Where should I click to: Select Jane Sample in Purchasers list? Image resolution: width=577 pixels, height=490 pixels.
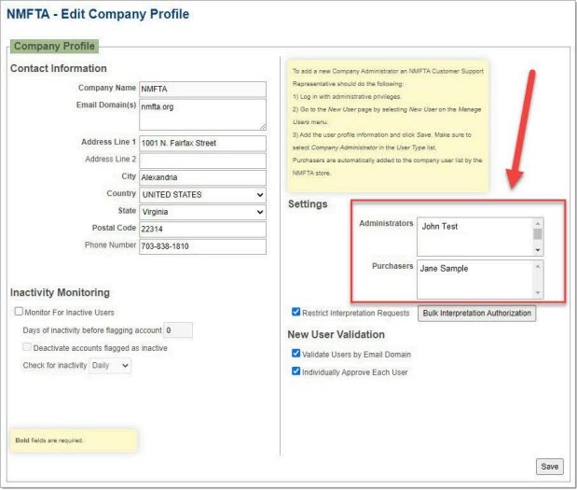444,268
